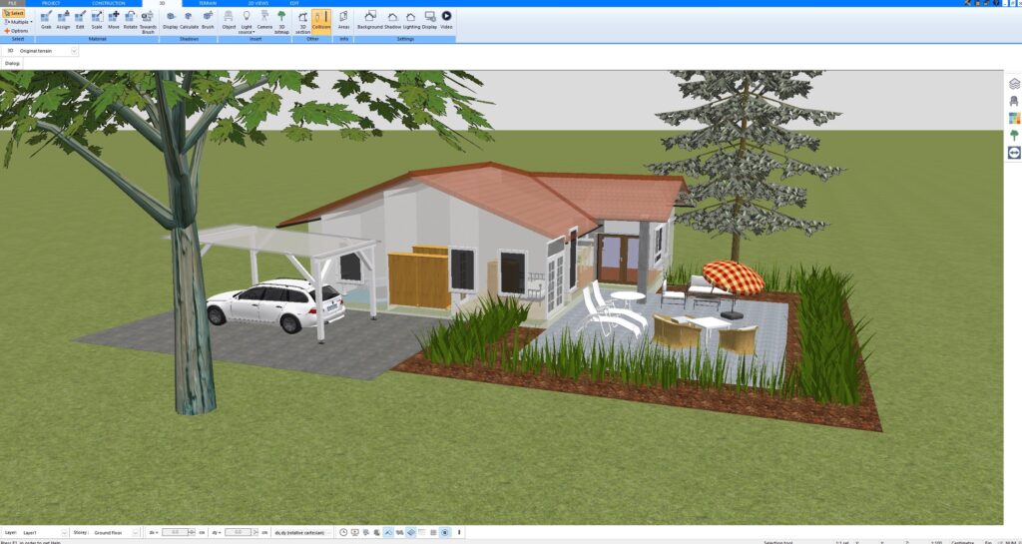Click the Dialog tab button
Image resolution: width=1022 pixels, height=544 pixels.
coord(13,63)
